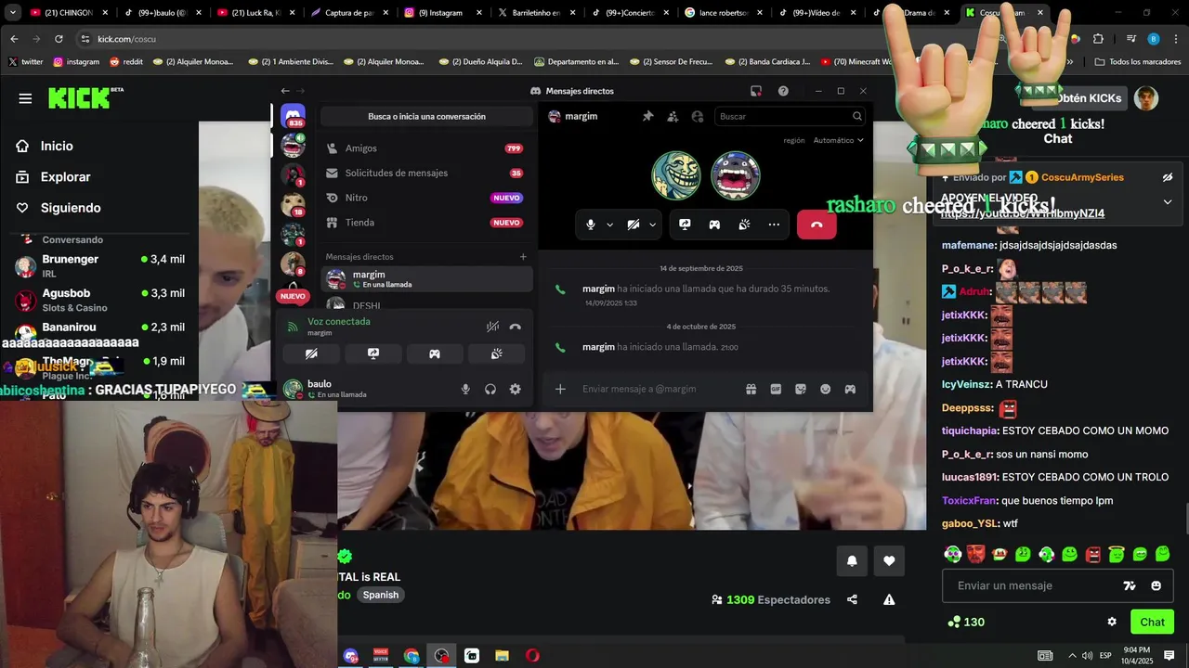
Task: Open the Todos los marcadores folder
Action: click(1138, 62)
